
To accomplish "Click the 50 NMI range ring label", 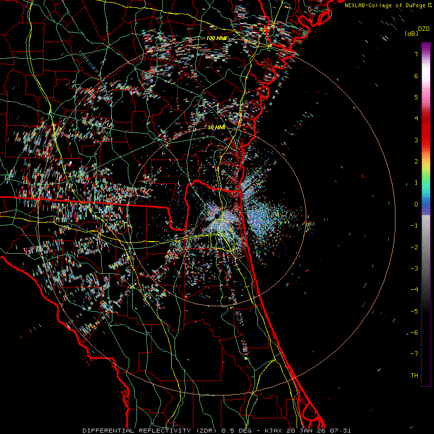I will click(x=217, y=127).
